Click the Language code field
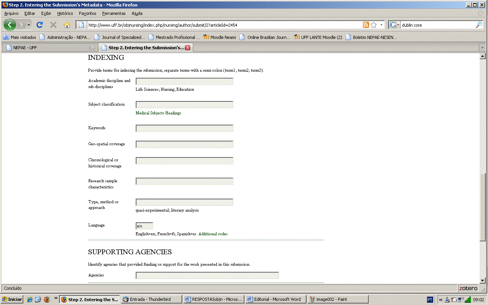 tap(144, 226)
